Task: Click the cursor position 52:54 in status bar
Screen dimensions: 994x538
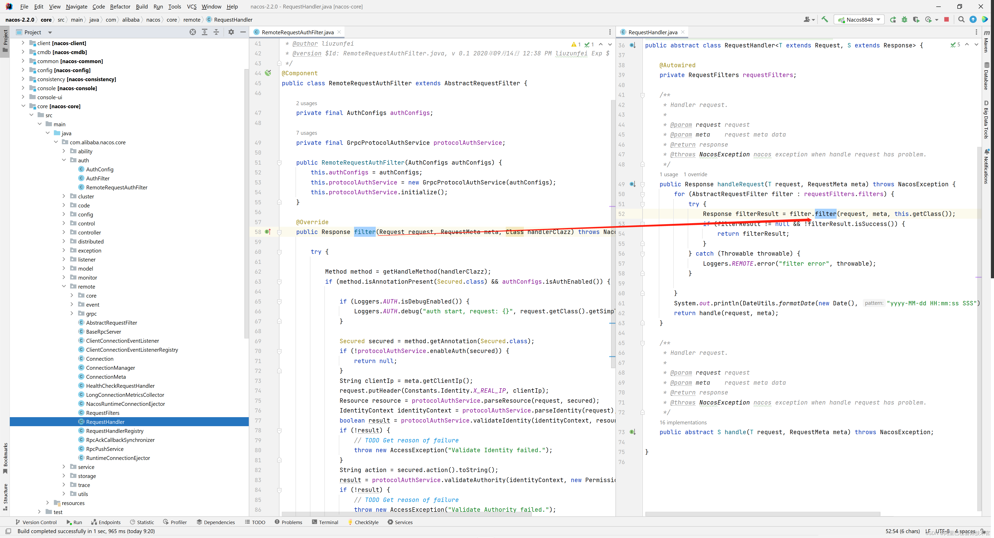Action: [902, 531]
